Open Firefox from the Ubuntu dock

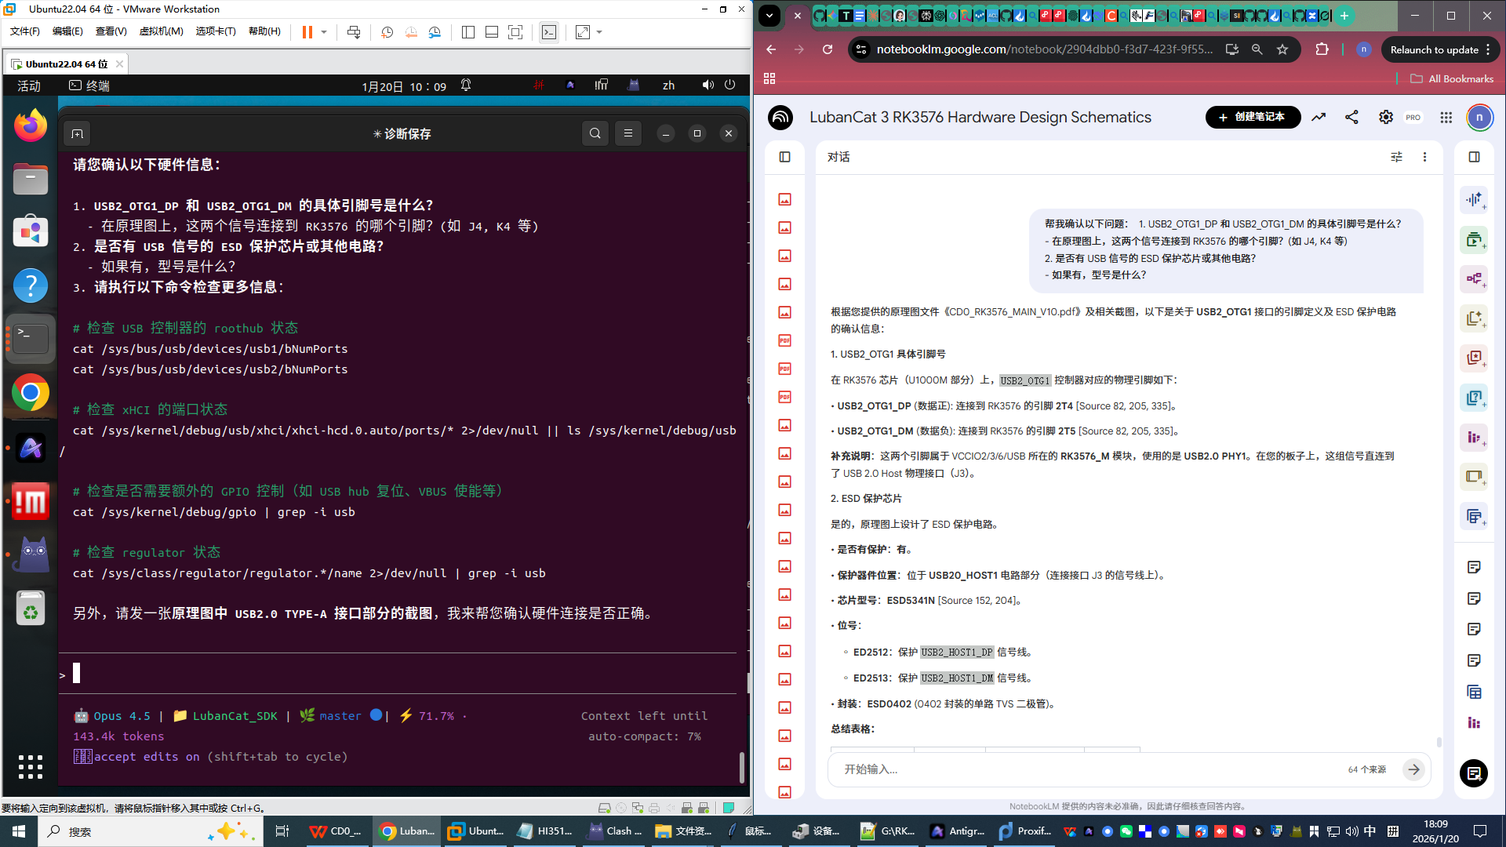point(31,125)
